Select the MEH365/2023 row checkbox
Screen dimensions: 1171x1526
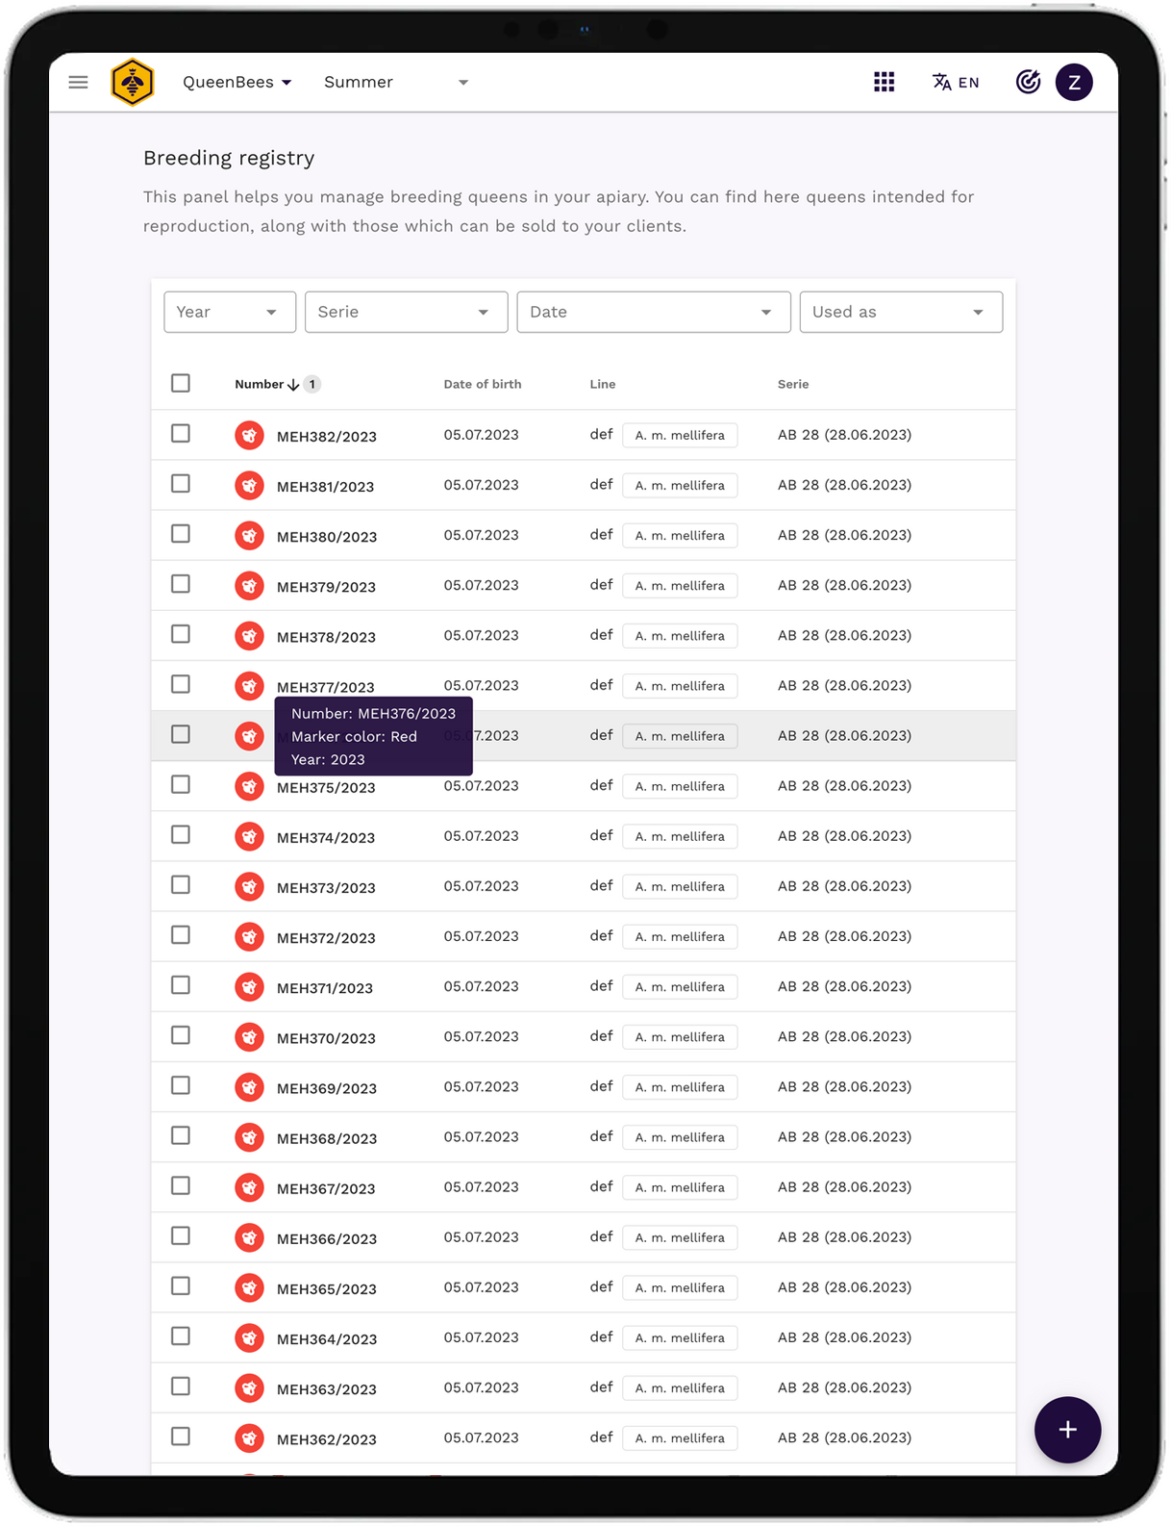pyautogui.click(x=181, y=1286)
